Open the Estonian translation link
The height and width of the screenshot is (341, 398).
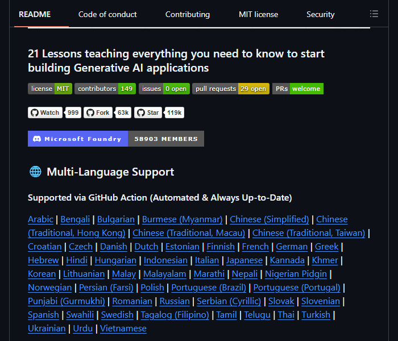(x=183, y=247)
